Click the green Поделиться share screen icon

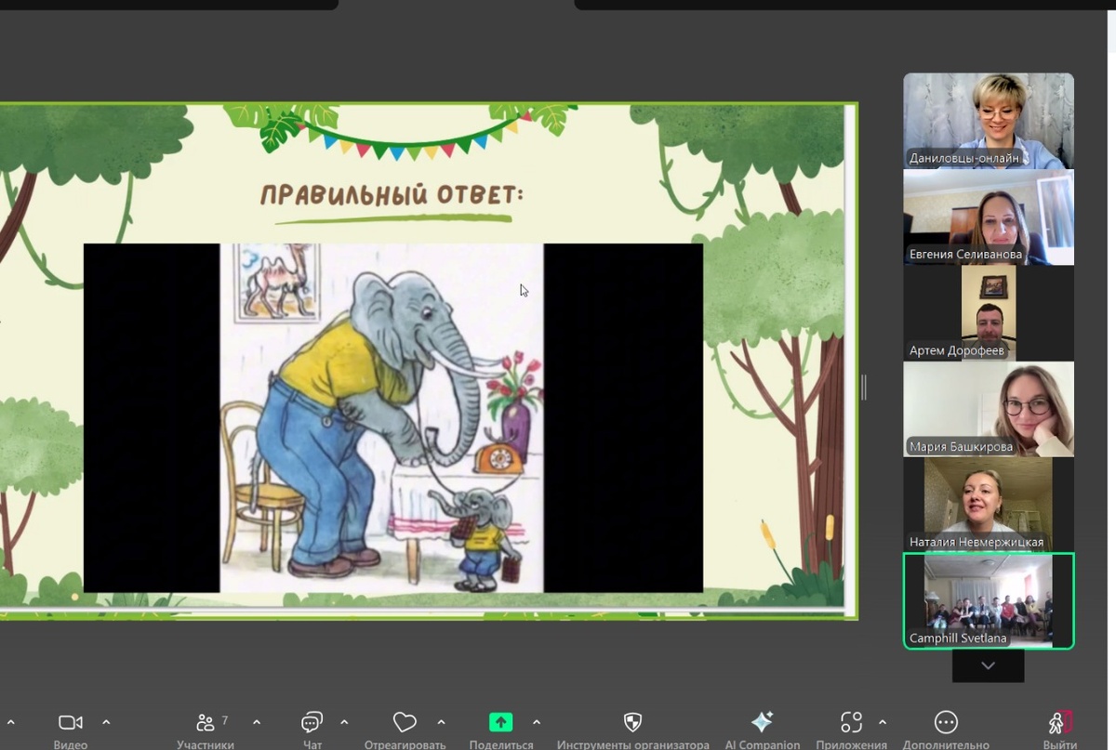pyautogui.click(x=501, y=722)
